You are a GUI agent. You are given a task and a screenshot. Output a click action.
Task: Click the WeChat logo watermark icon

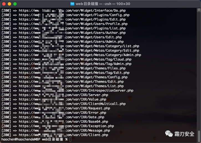click(169, 134)
